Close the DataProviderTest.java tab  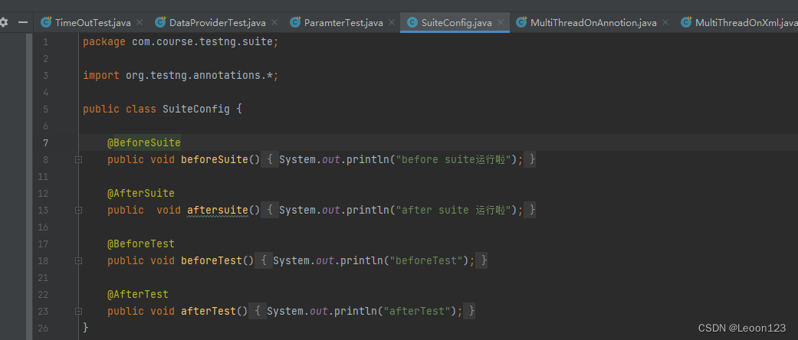click(x=274, y=23)
